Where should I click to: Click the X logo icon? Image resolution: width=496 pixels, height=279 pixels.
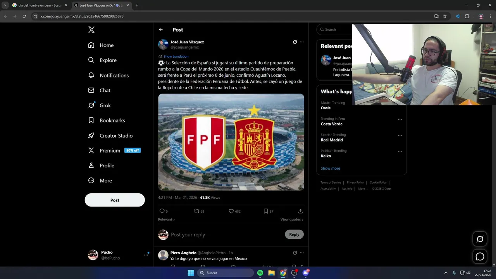(91, 30)
